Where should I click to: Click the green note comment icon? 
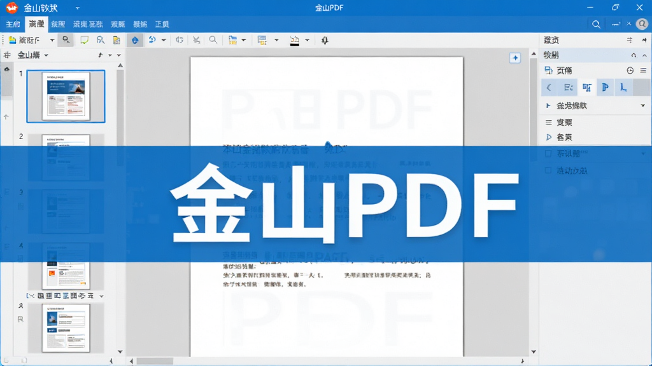coord(84,40)
